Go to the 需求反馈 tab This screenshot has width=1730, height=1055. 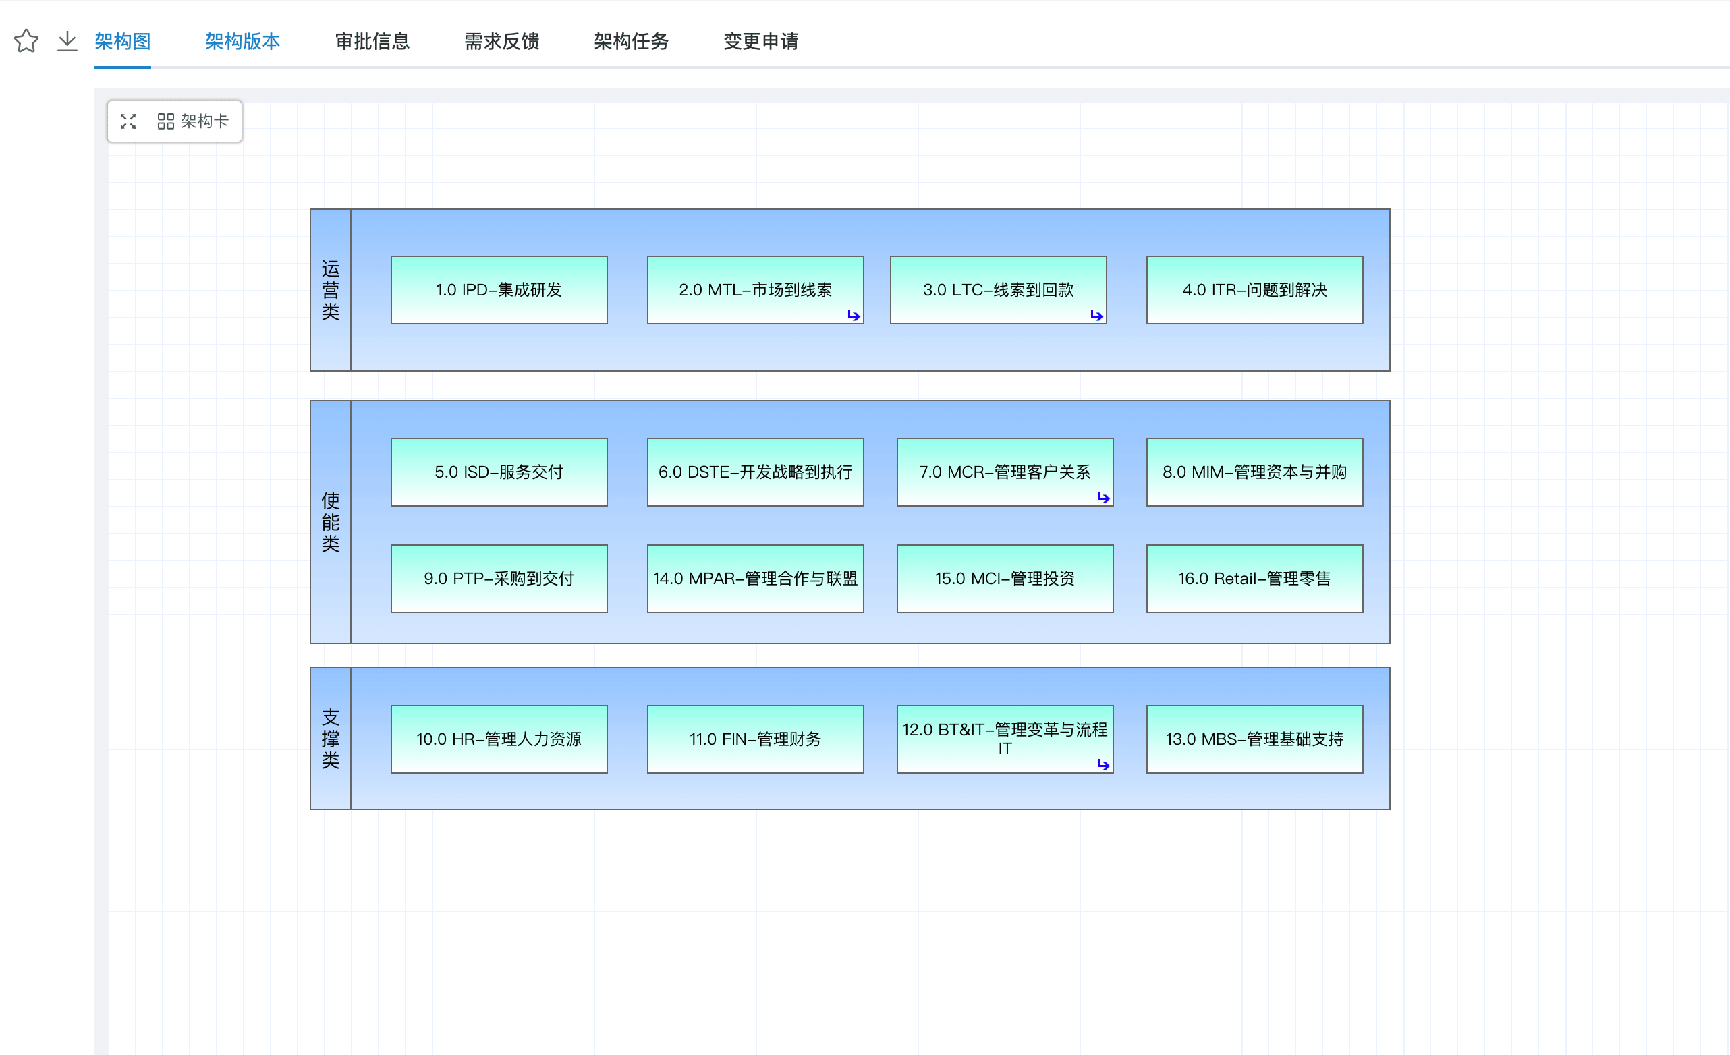[x=501, y=41]
